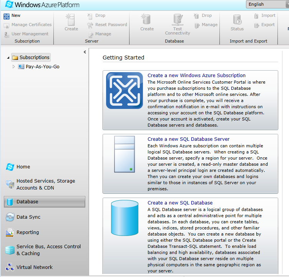Viewport: 289px width, 277px height.
Task: Click the New subscription icon
Action: pyautogui.click(x=7, y=16)
